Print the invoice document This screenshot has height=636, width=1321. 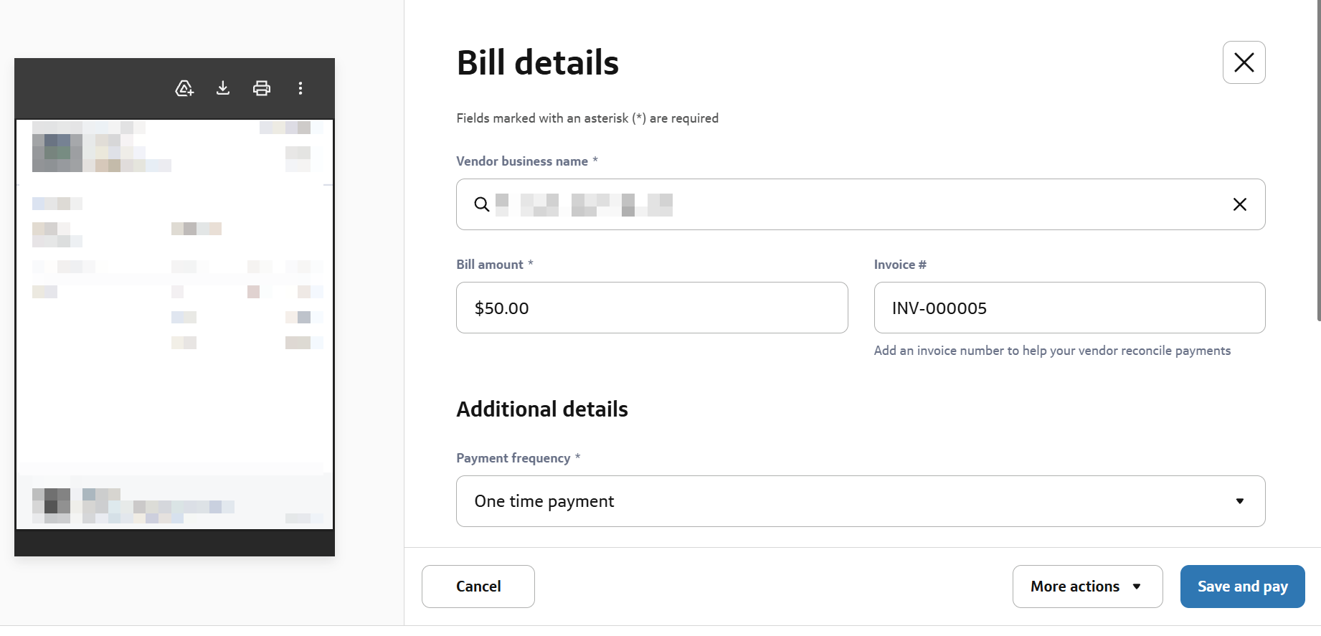[x=262, y=88]
